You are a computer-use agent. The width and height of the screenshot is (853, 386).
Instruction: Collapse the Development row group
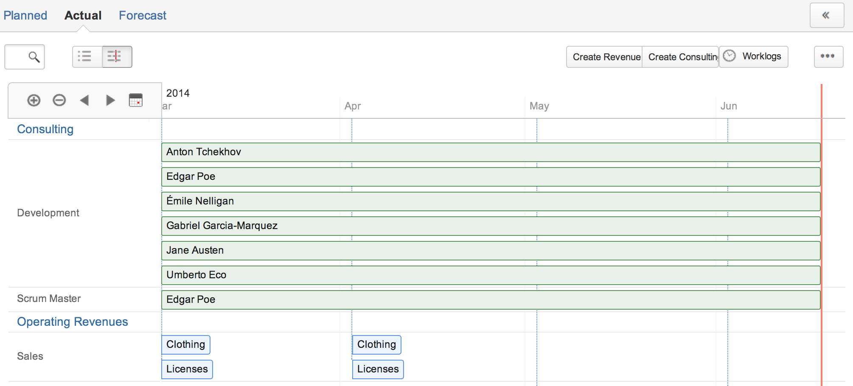coord(48,213)
